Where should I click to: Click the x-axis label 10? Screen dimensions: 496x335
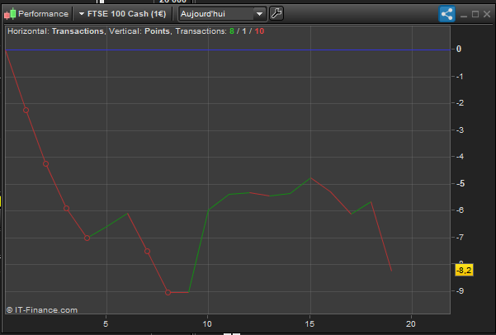click(207, 324)
